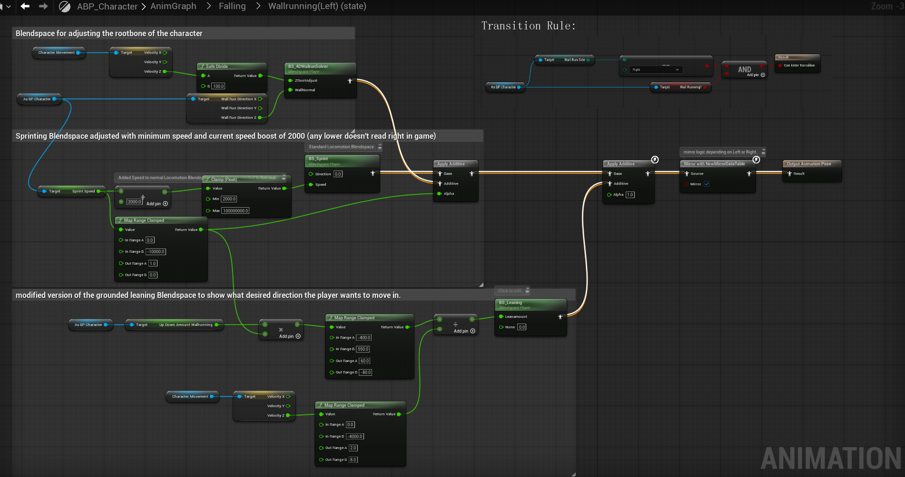This screenshot has width=905, height=477.
Task: Click the fast-path lightning icon on Mirror node
Action: pos(756,160)
